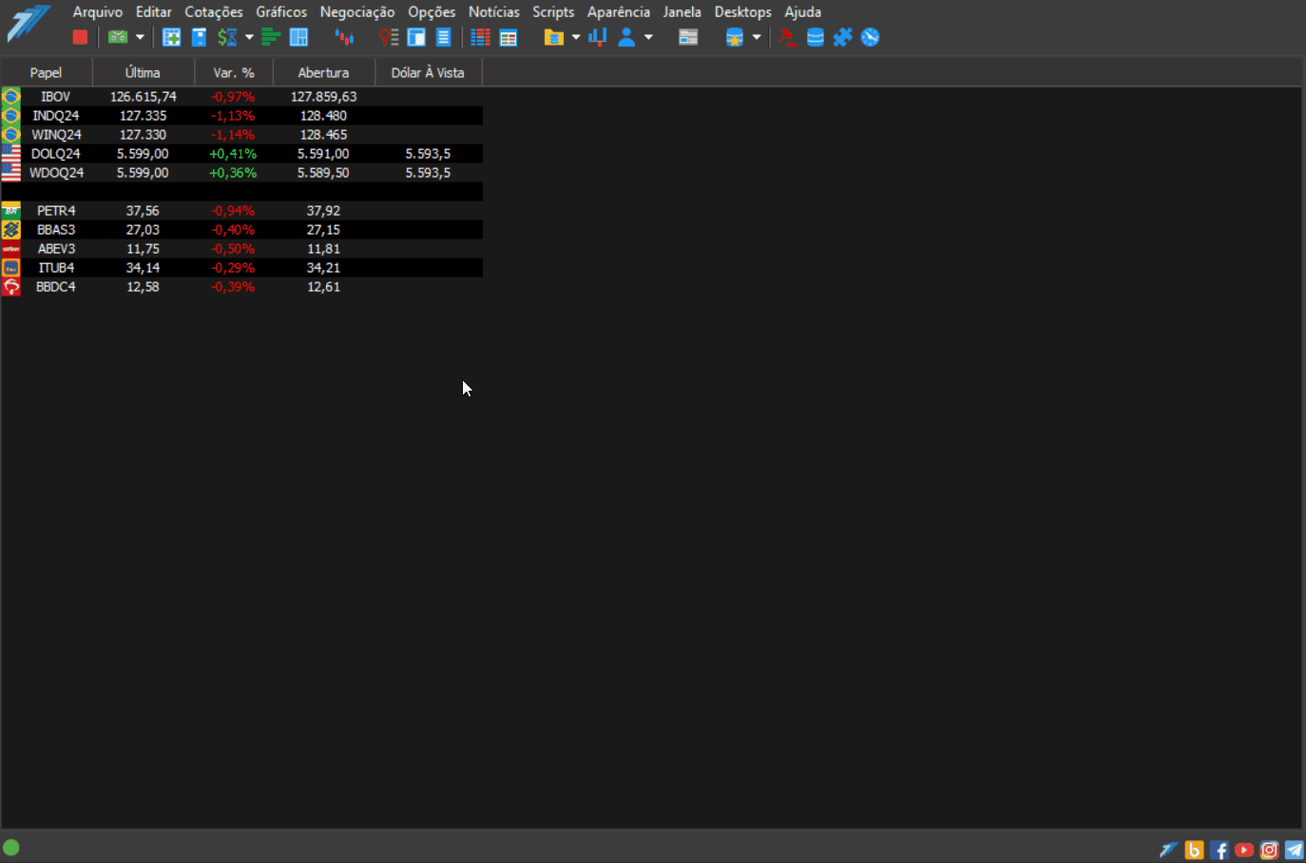Open the Scripts menu
This screenshot has height=863, width=1306.
[x=553, y=11]
